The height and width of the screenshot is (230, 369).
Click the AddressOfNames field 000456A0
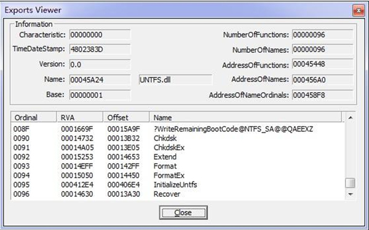[323, 80]
